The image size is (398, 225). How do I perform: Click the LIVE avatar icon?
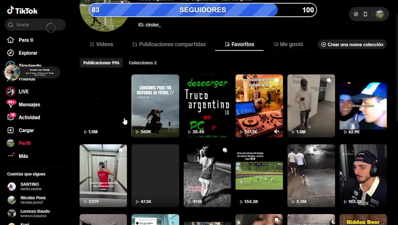11,92
